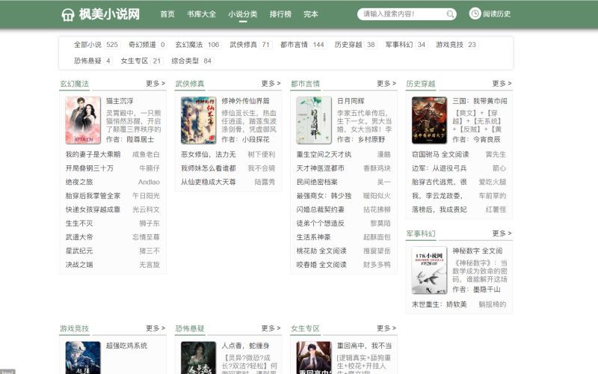Image resolution: width=598 pixels, height=374 pixels.
Task: Click author name 咸鱼老白
Action: pyautogui.click(x=146, y=155)
